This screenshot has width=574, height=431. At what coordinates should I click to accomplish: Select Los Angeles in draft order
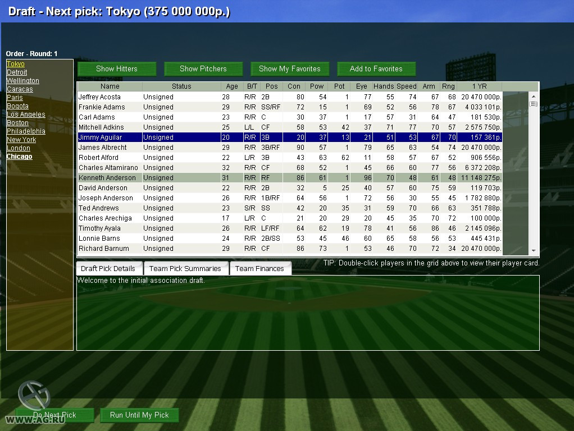pyautogui.click(x=26, y=114)
